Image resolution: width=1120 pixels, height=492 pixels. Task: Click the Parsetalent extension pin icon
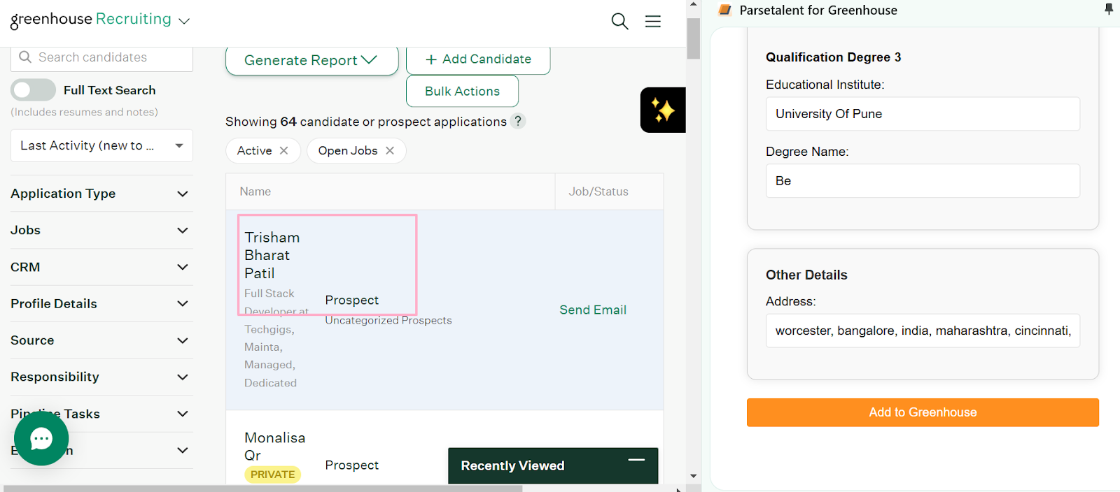click(1109, 9)
